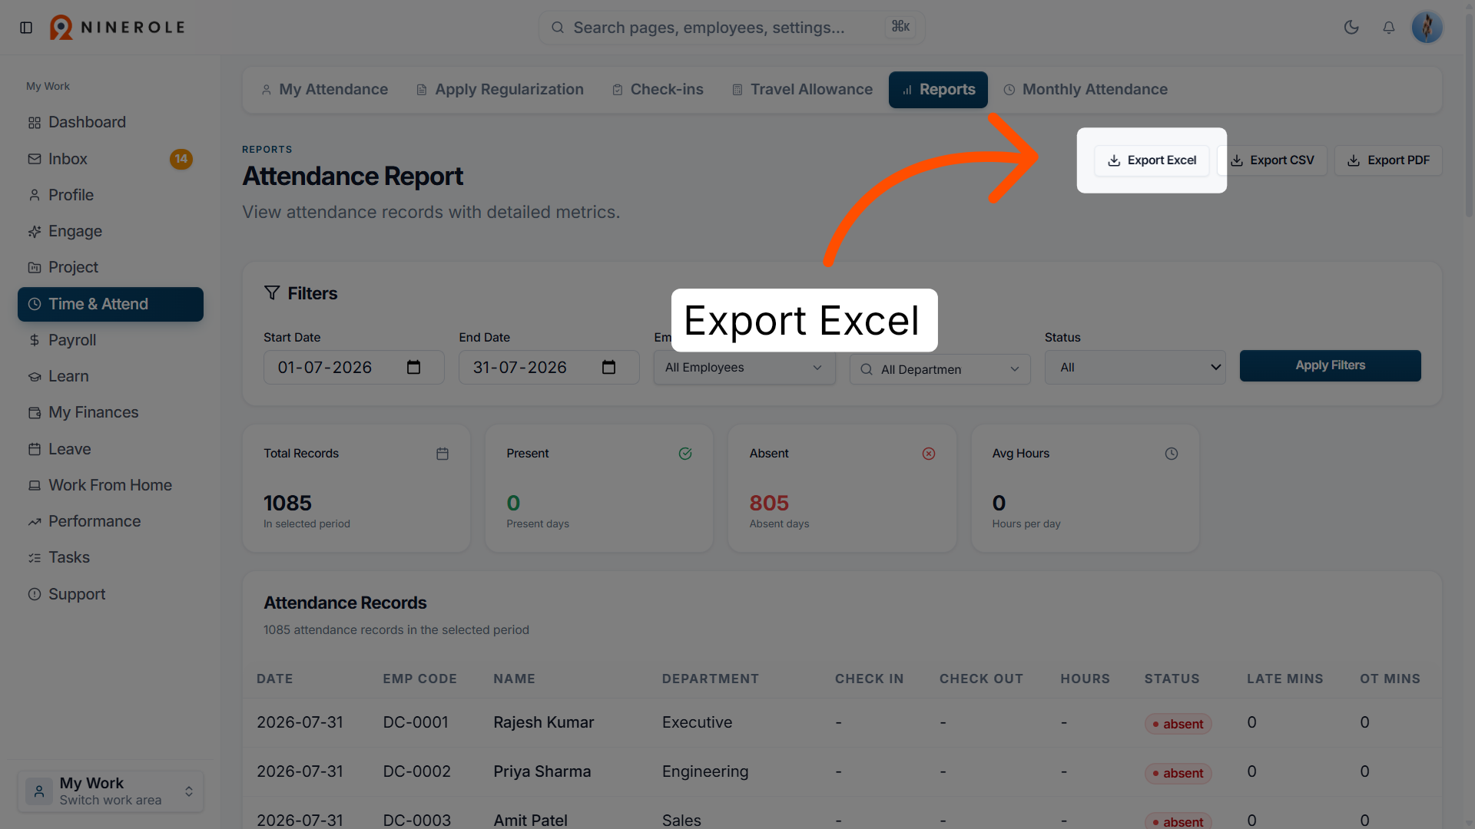Switch to Monthly Attendance tab
1475x829 pixels.
coord(1085,90)
